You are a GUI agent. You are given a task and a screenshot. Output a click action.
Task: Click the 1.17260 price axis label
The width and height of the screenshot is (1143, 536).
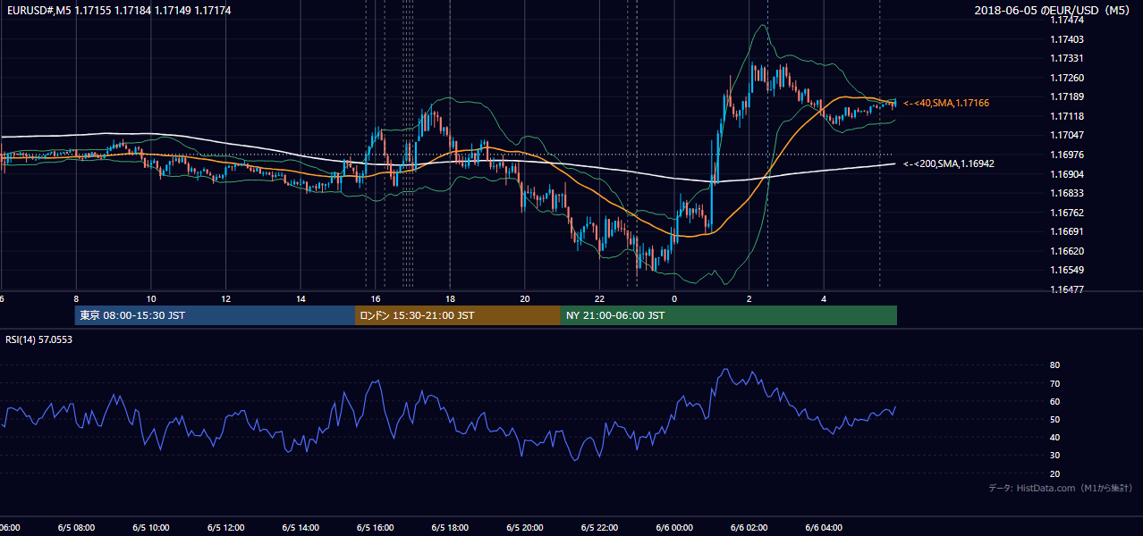1067,78
